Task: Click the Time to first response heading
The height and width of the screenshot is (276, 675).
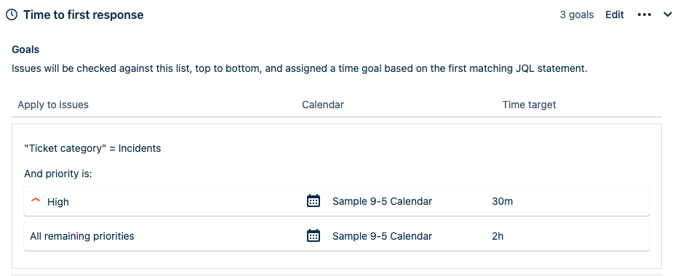Action: coord(84,15)
